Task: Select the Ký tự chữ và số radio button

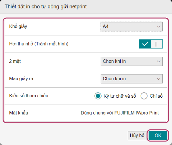Action: tap(98, 96)
